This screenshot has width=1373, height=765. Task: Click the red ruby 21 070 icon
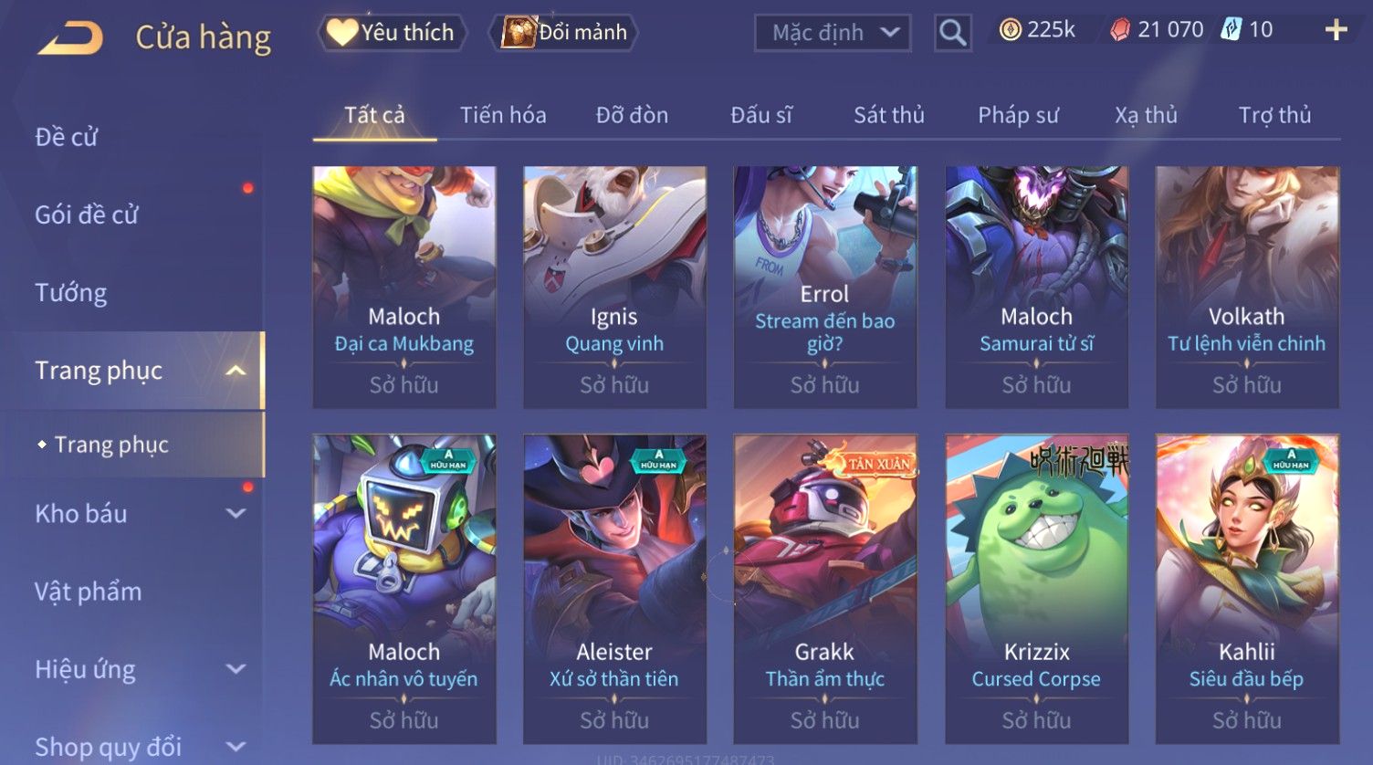pos(1119,31)
